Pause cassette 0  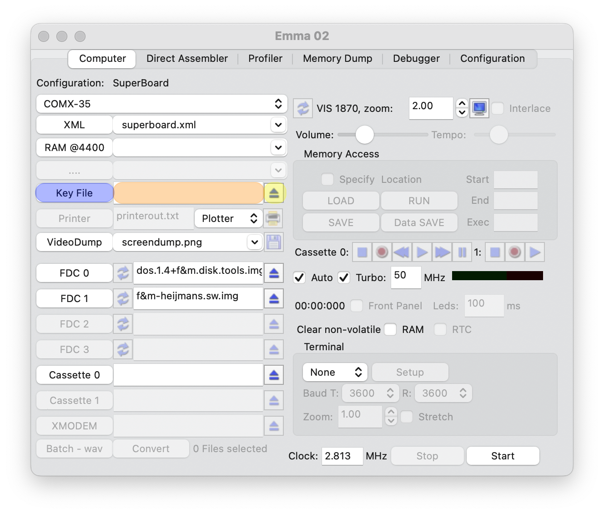pyautogui.click(x=462, y=252)
